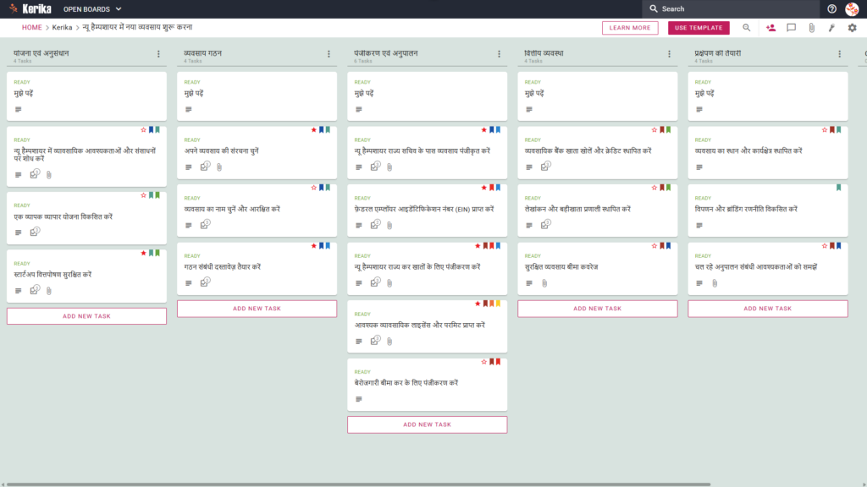
Task: Toggle star on सुरक्षित व्यवसाय बीमा कवरेज card
Action: [x=654, y=246]
